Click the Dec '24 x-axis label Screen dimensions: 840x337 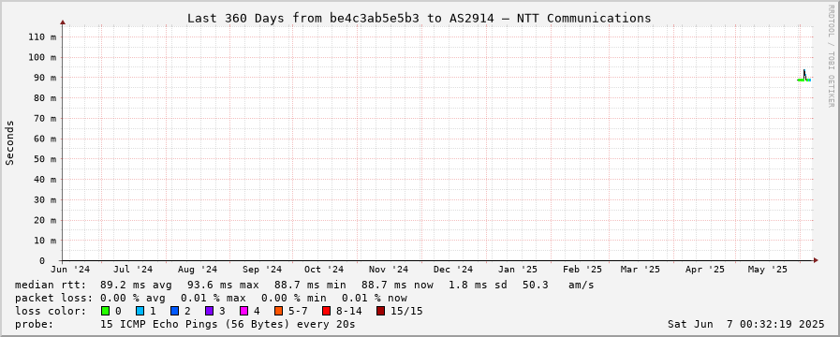453,270
